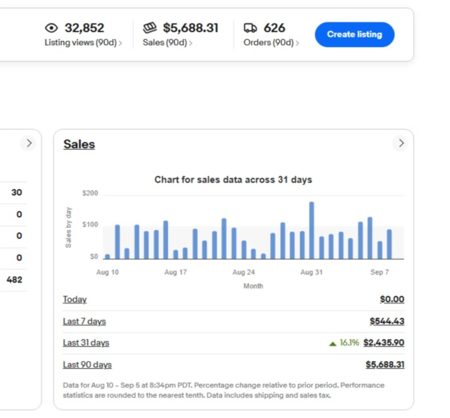450x418 pixels.
Task: Click the Sep 7 axis label
Action: 379,272
